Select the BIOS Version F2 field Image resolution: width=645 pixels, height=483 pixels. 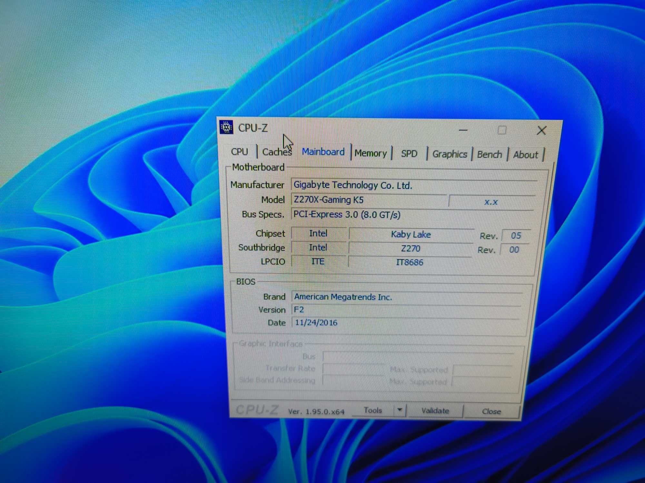click(406, 310)
